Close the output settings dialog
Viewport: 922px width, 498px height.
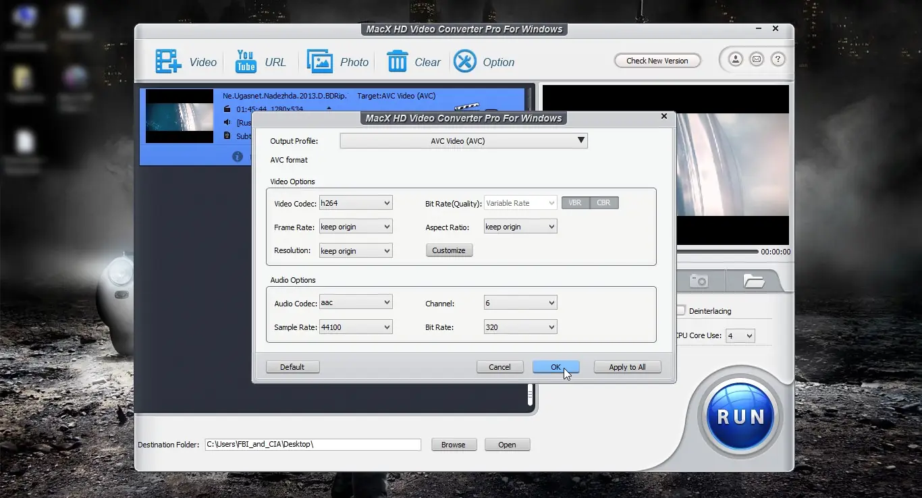(664, 116)
